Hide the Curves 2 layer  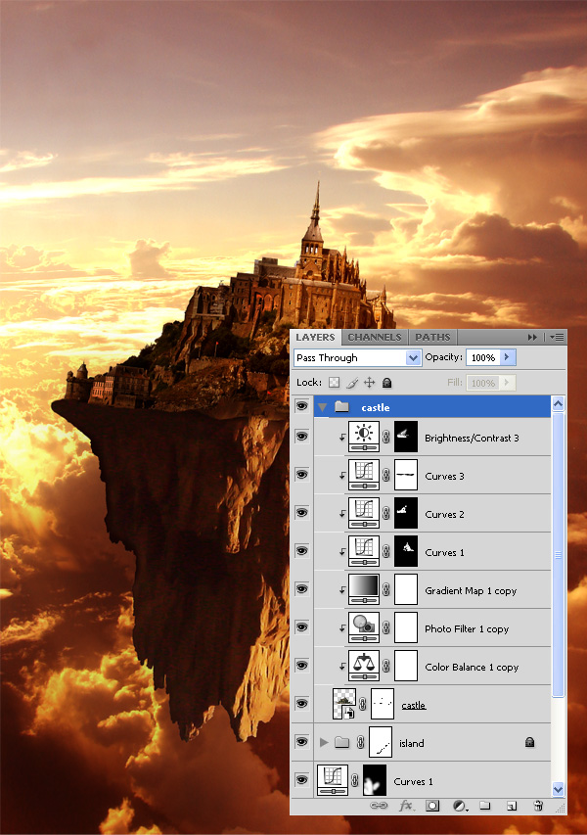[x=301, y=513]
